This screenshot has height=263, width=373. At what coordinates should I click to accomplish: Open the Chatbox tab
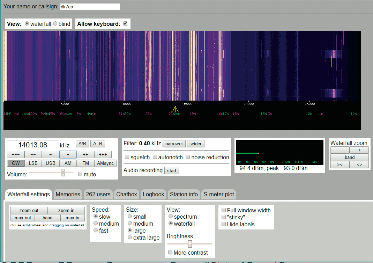(x=127, y=195)
